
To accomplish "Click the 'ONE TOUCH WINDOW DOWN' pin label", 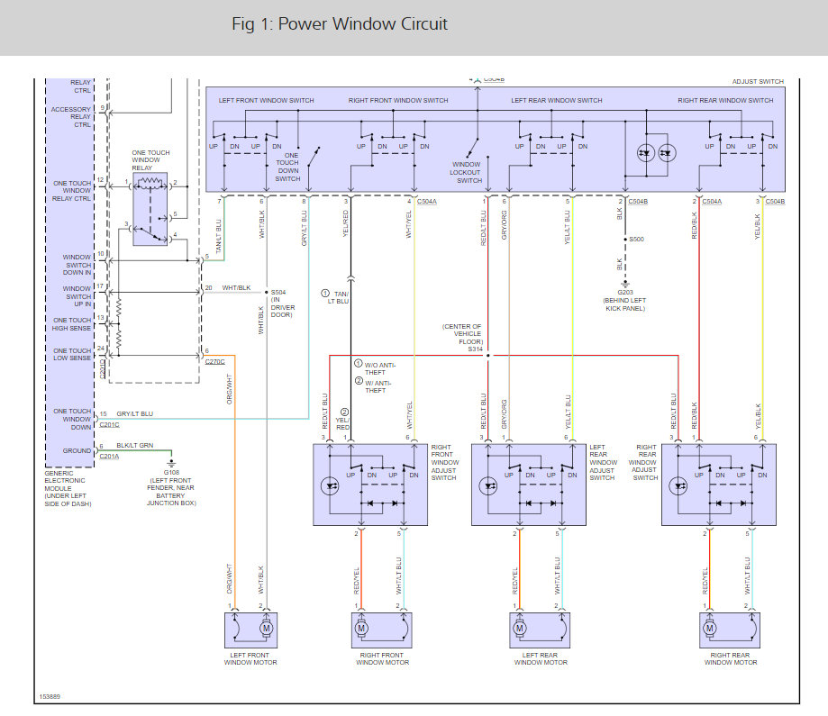I will coord(72,419).
